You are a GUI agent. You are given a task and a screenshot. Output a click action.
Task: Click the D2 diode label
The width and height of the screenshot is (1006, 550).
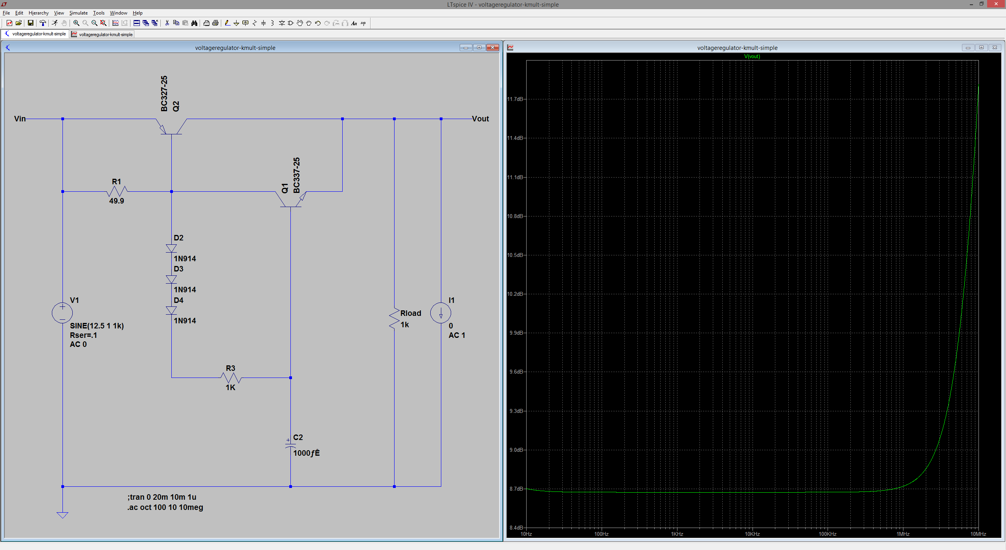tap(178, 238)
